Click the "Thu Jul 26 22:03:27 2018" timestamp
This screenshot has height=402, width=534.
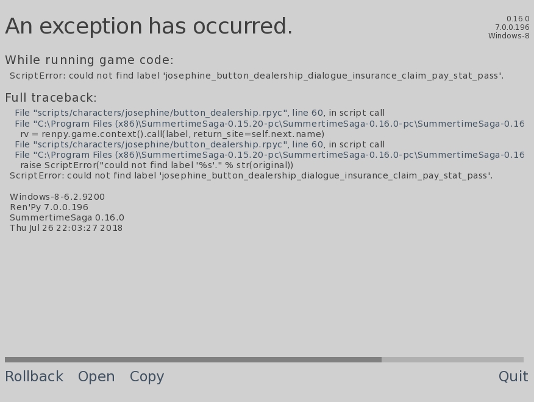pos(66,228)
